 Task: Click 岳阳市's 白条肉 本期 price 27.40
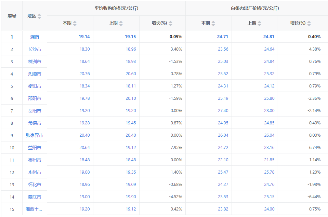[x=223, y=111]
